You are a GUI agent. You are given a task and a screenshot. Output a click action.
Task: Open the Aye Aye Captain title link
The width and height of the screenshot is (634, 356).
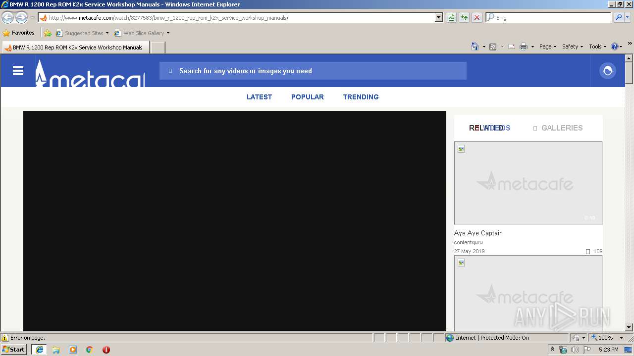478,233
